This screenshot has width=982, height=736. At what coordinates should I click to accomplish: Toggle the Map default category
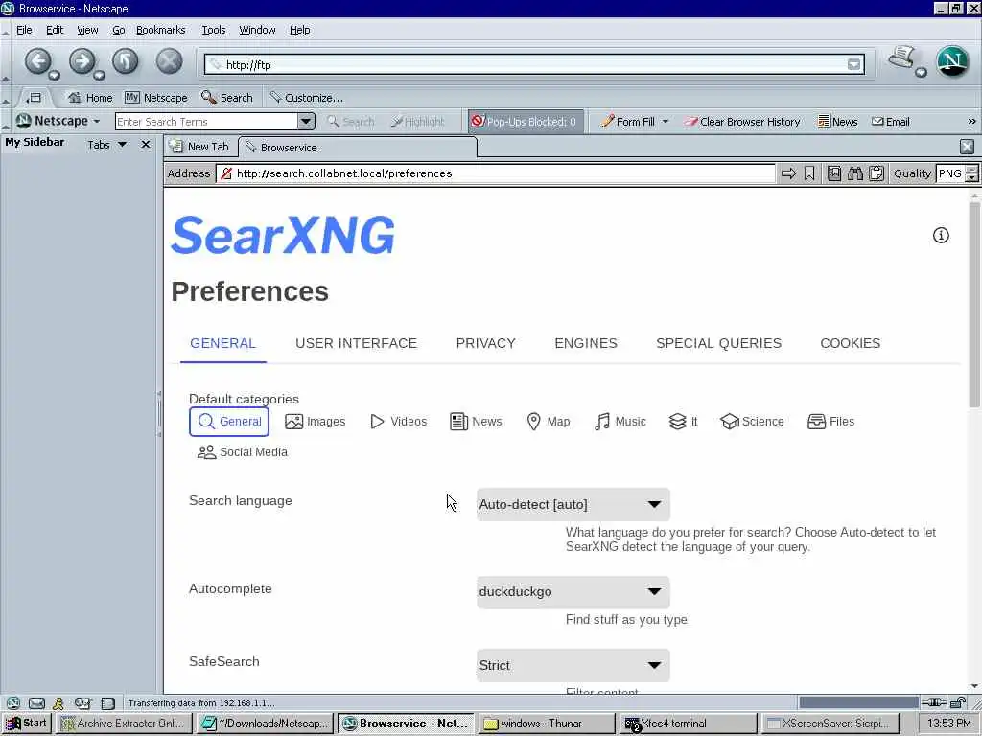click(x=548, y=422)
